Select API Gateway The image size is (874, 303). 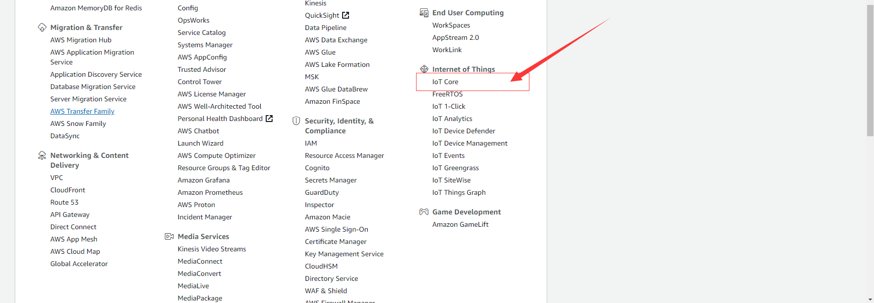tap(70, 214)
